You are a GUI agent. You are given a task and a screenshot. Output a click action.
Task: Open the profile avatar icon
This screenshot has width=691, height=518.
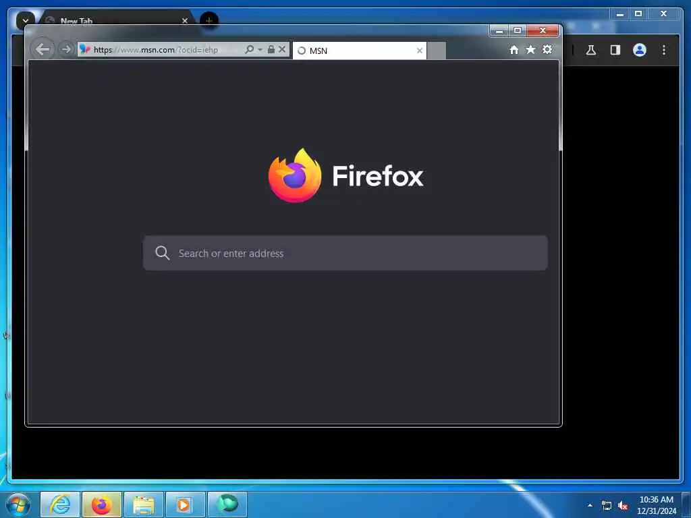click(640, 50)
